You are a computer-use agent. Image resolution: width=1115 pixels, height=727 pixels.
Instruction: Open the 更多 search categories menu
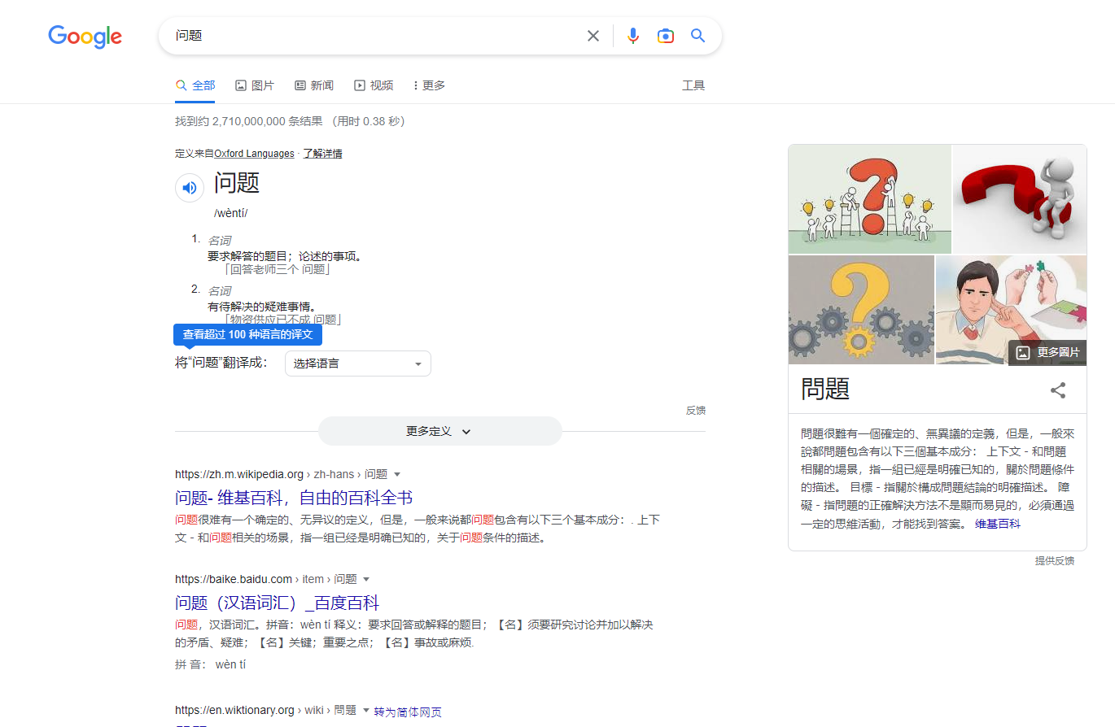[x=428, y=85]
